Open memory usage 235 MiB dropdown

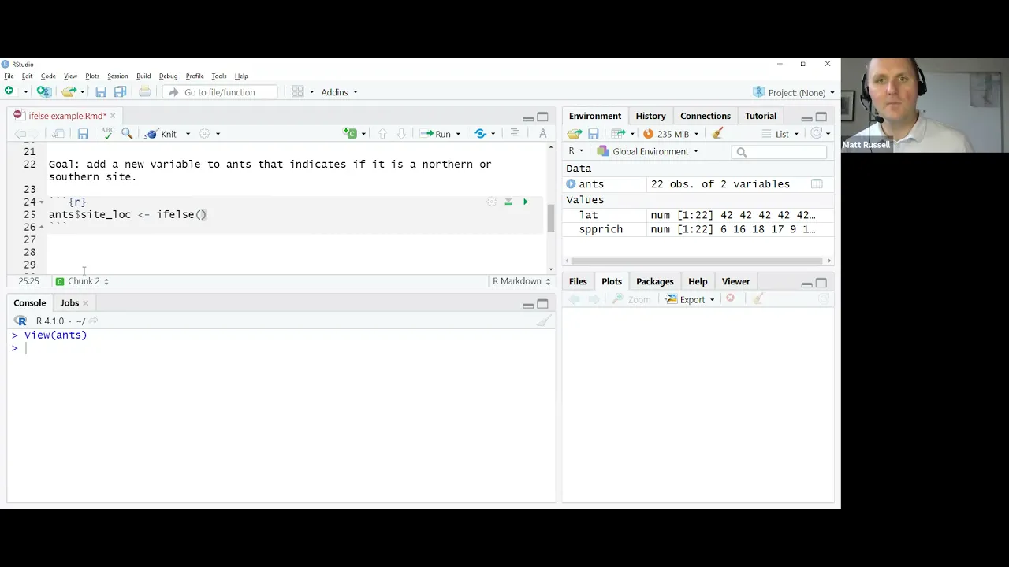671,134
